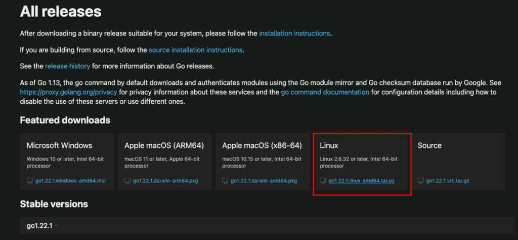
Task: View the release history link
Action: (x=67, y=66)
